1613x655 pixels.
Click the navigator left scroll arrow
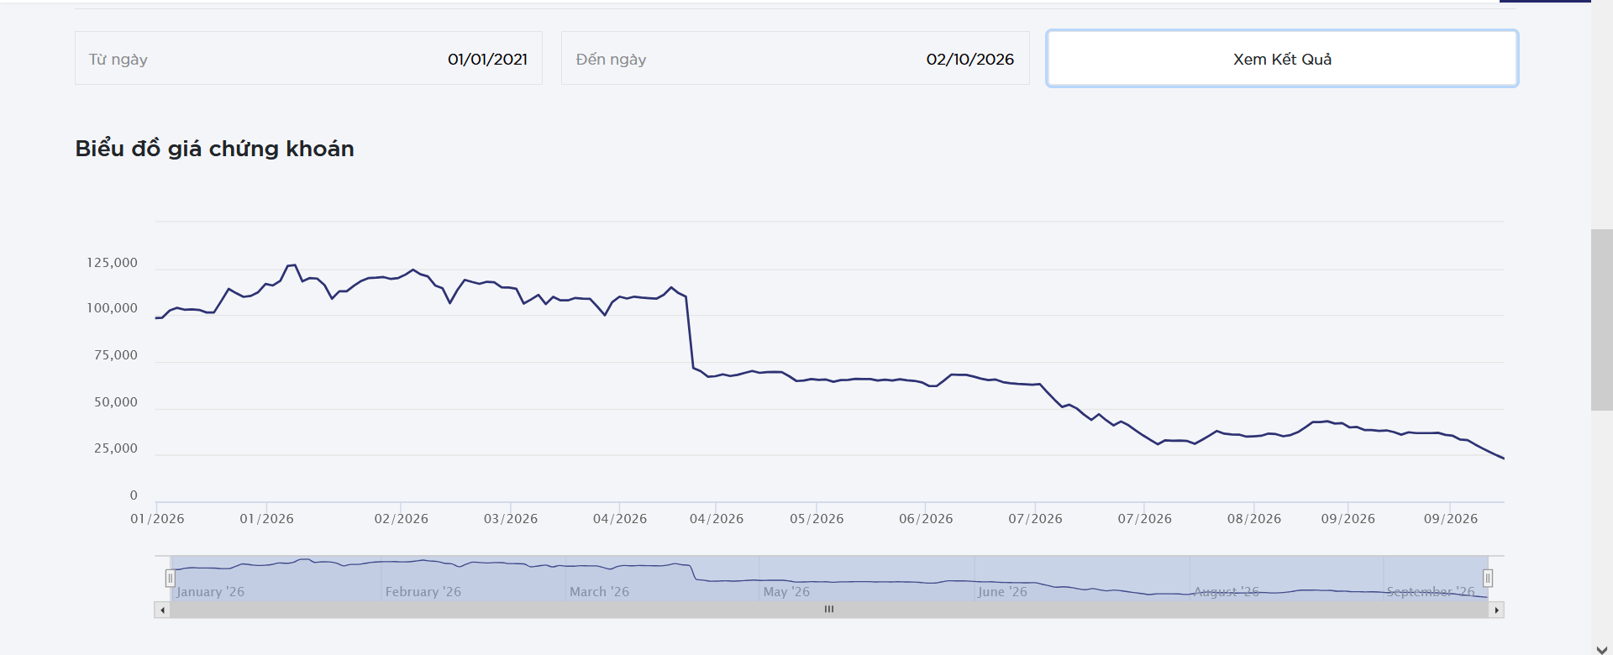coord(162,610)
